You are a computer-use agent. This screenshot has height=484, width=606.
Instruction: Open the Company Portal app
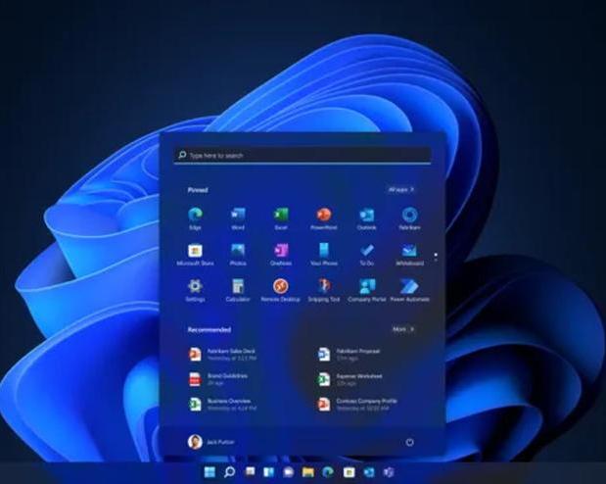(x=367, y=291)
